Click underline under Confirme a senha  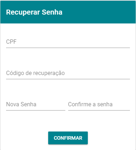[99, 110]
